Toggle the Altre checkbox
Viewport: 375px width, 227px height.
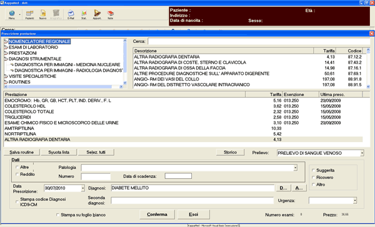tap(17, 167)
